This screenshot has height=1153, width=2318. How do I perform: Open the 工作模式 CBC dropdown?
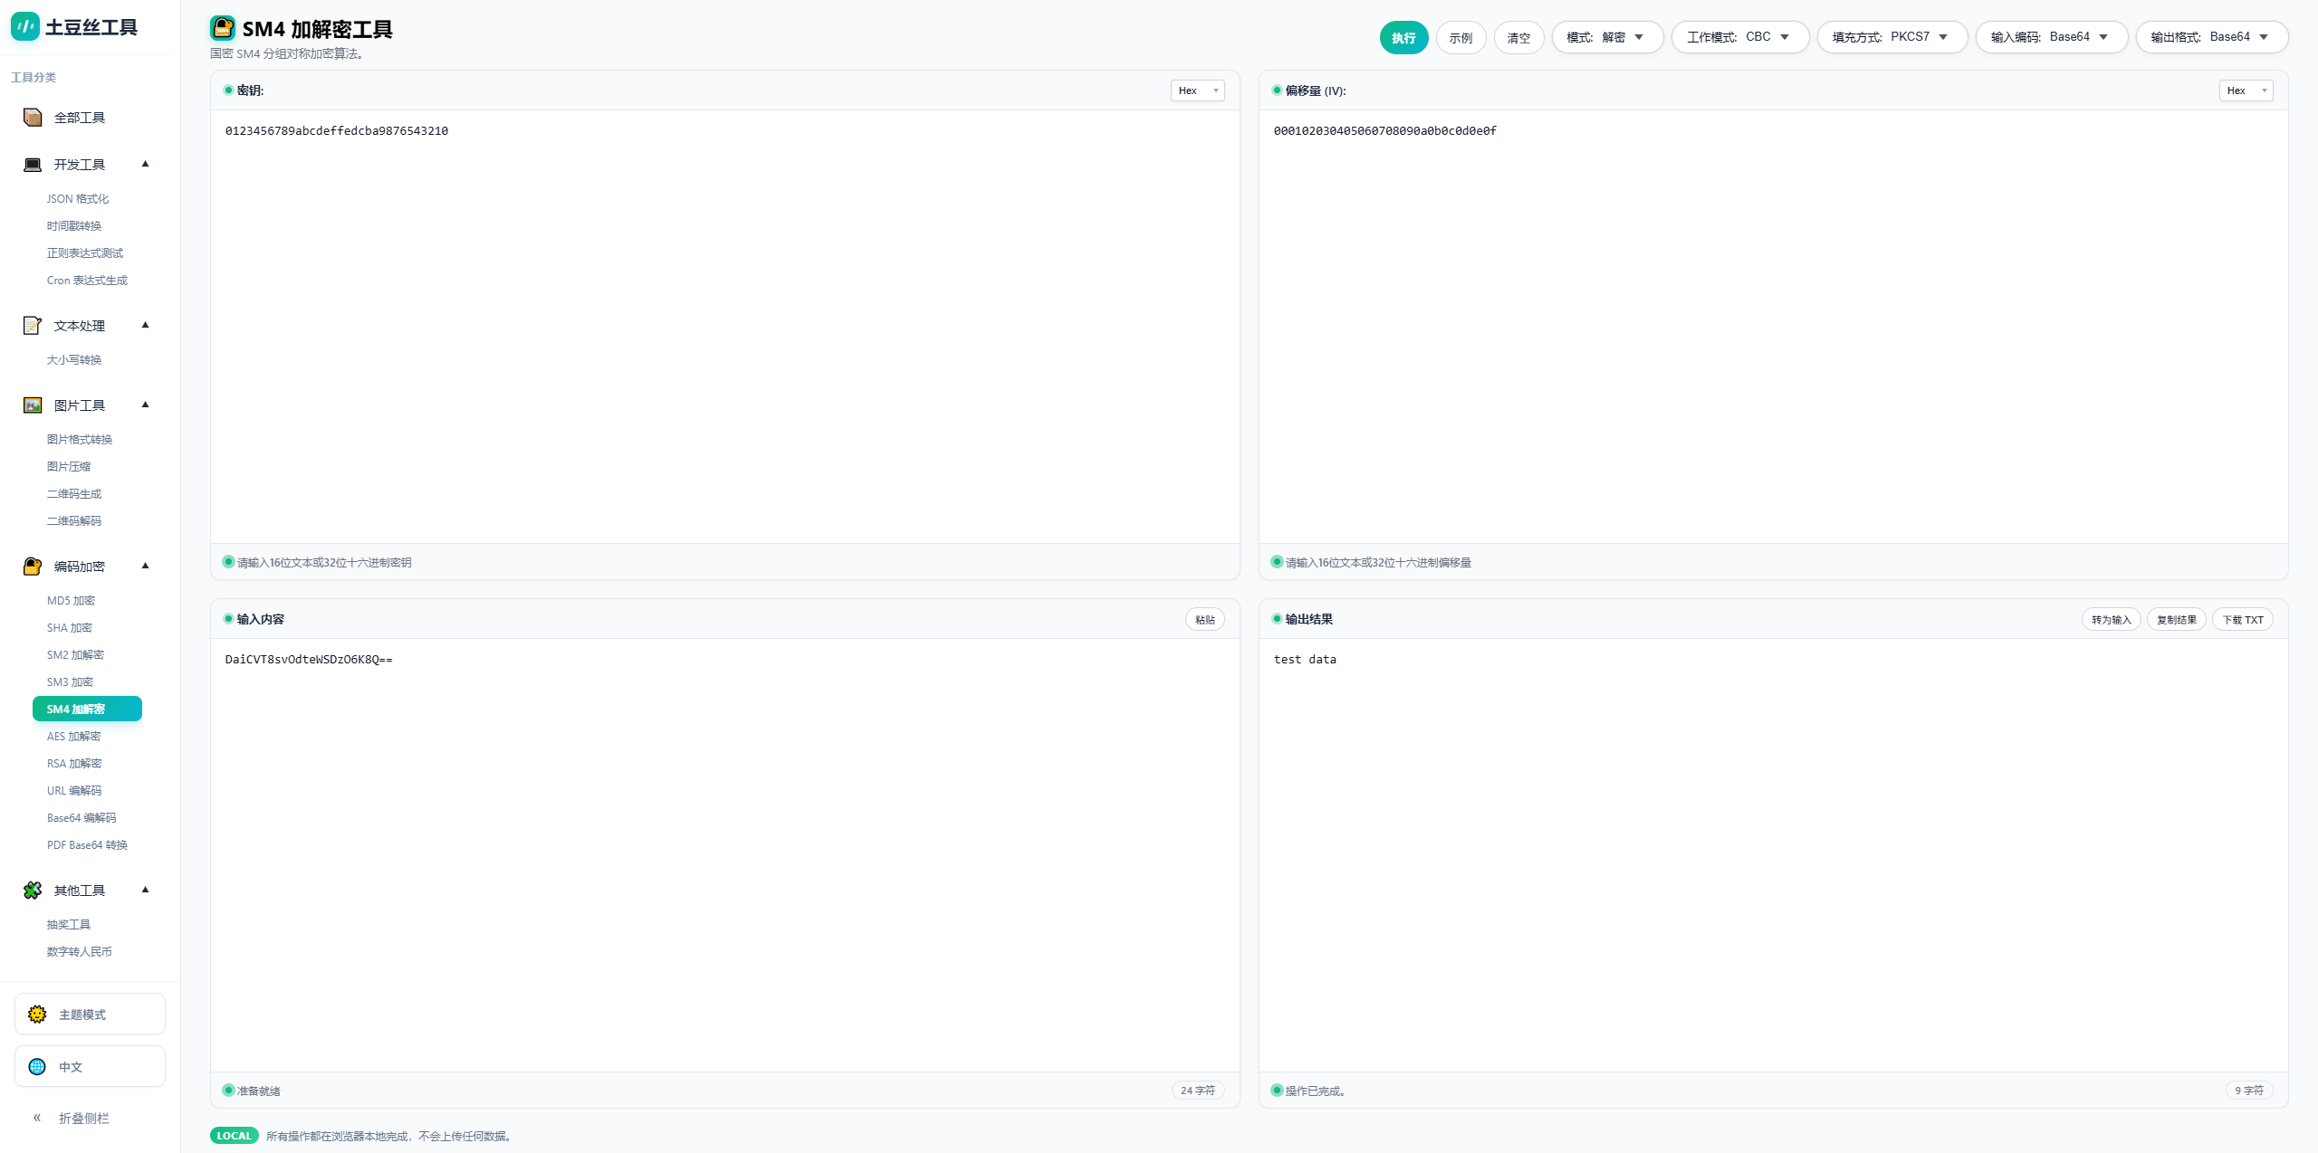[x=1738, y=37]
